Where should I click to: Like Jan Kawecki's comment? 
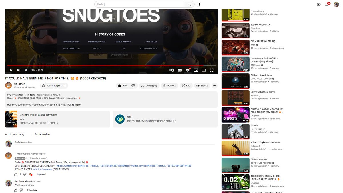[x=16, y=190]
